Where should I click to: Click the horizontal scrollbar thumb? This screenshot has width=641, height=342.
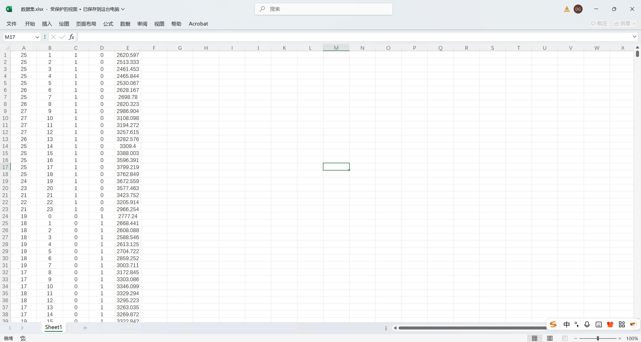click(x=472, y=328)
